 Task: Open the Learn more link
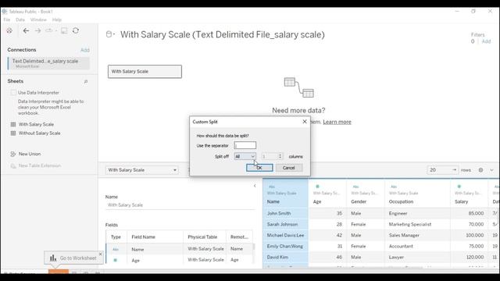coord(337,122)
